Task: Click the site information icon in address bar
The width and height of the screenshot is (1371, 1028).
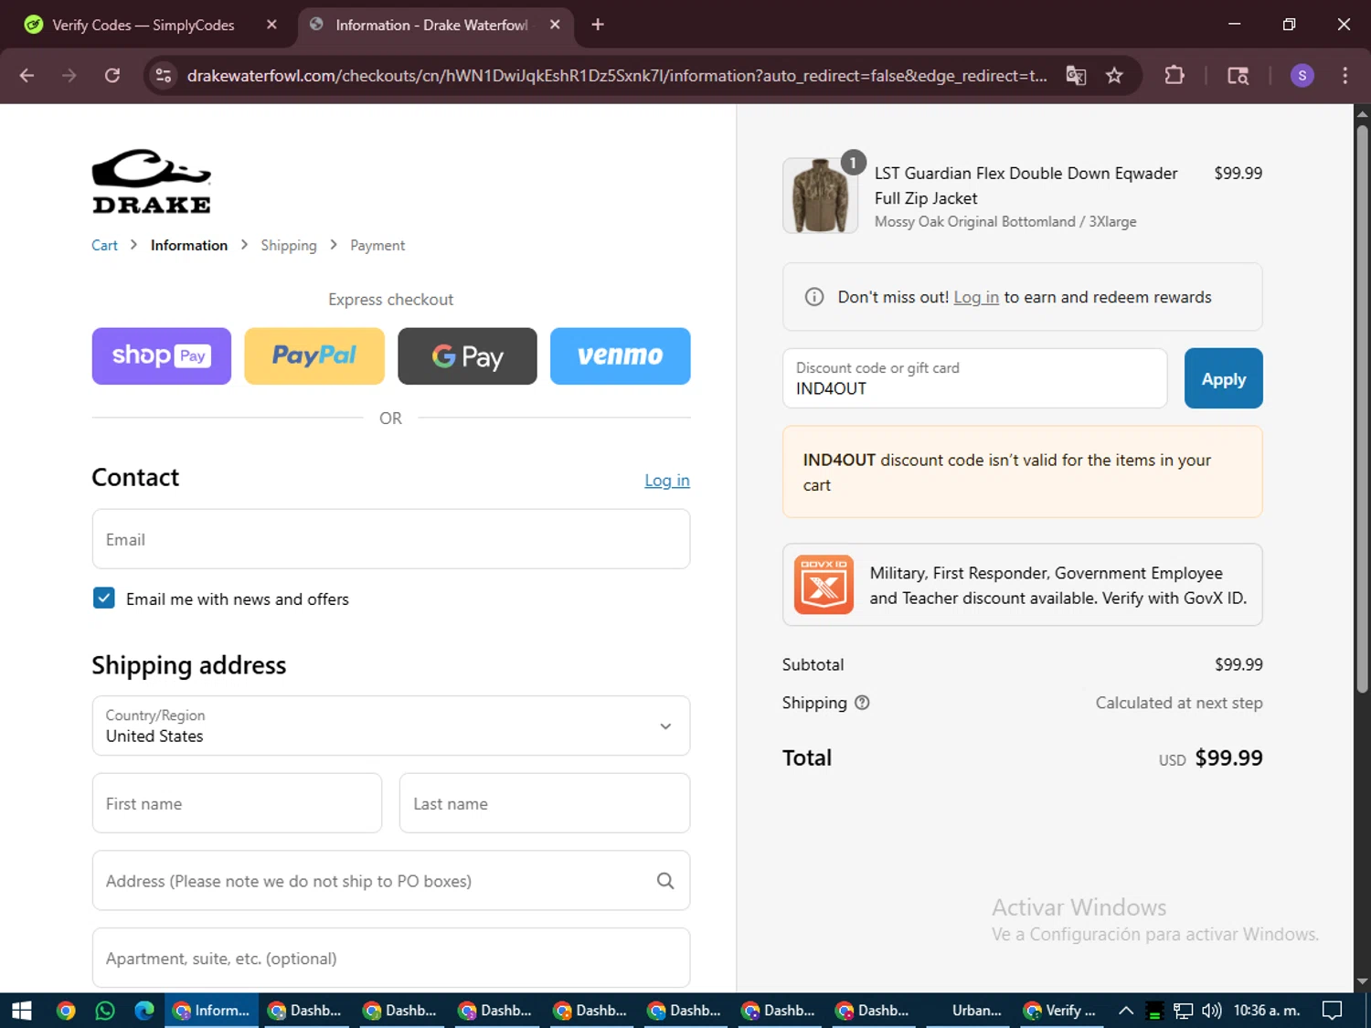Action: (164, 76)
